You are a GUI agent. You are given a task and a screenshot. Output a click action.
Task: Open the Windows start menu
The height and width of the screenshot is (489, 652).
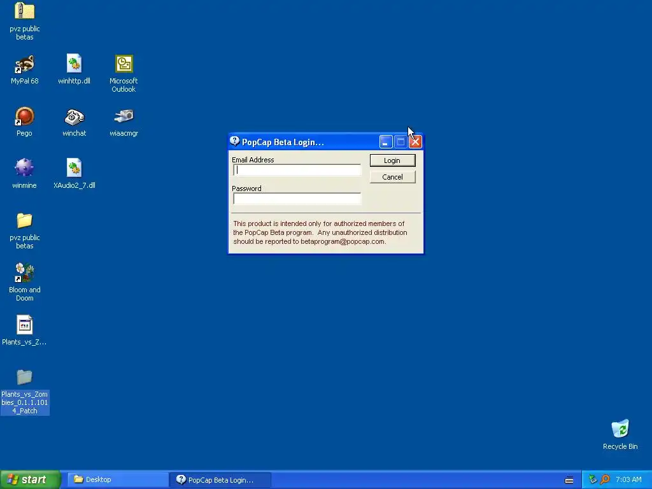(x=31, y=479)
